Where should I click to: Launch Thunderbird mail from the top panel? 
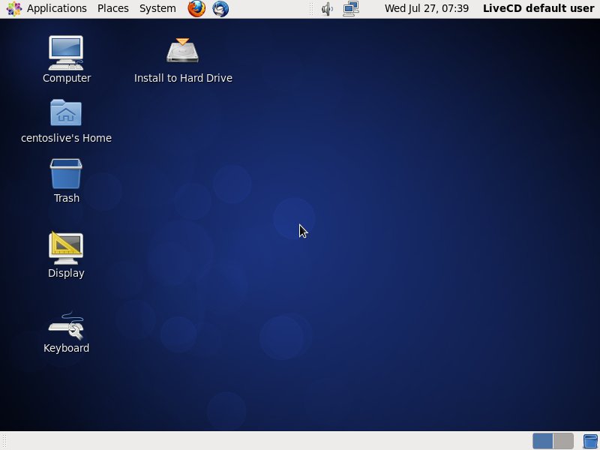(x=220, y=8)
